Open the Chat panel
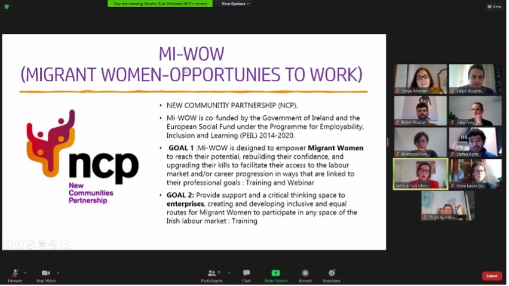The height and width of the screenshot is (286, 509). [x=246, y=276]
